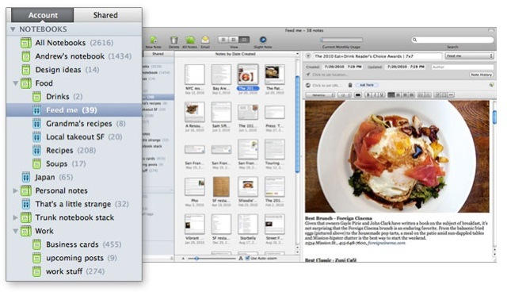Select the third View mode button

pyautogui.click(x=245, y=40)
